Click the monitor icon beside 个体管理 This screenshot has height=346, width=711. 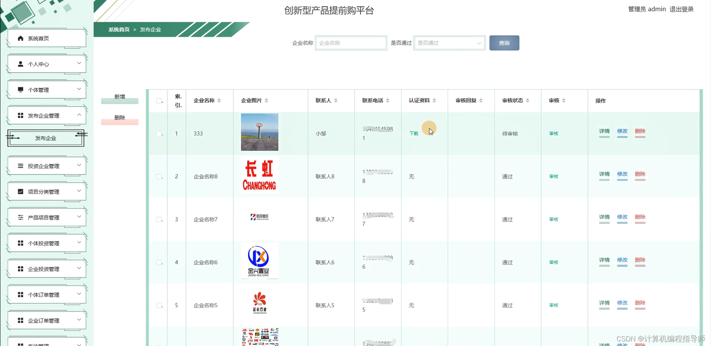point(21,90)
